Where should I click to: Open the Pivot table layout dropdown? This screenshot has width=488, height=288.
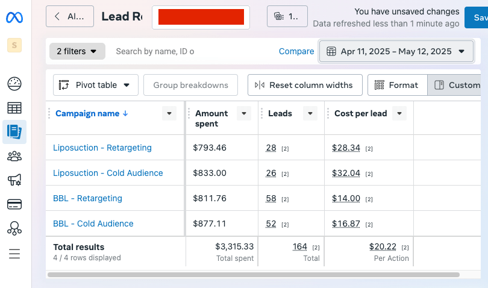96,85
